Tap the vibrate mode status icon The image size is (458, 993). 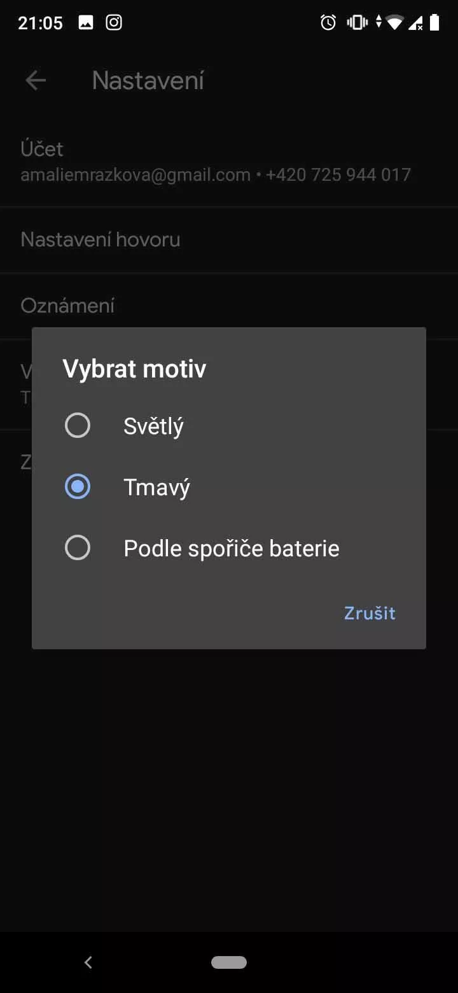point(357,23)
